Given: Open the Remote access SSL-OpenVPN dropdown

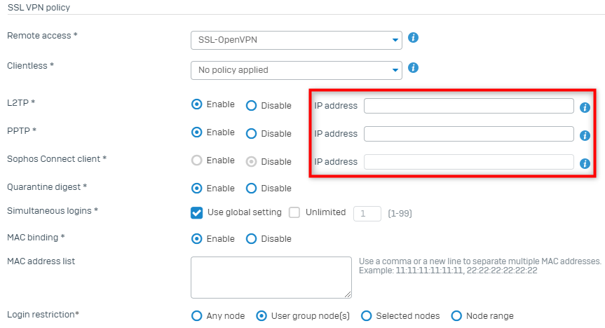Looking at the screenshot, I should (x=297, y=40).
